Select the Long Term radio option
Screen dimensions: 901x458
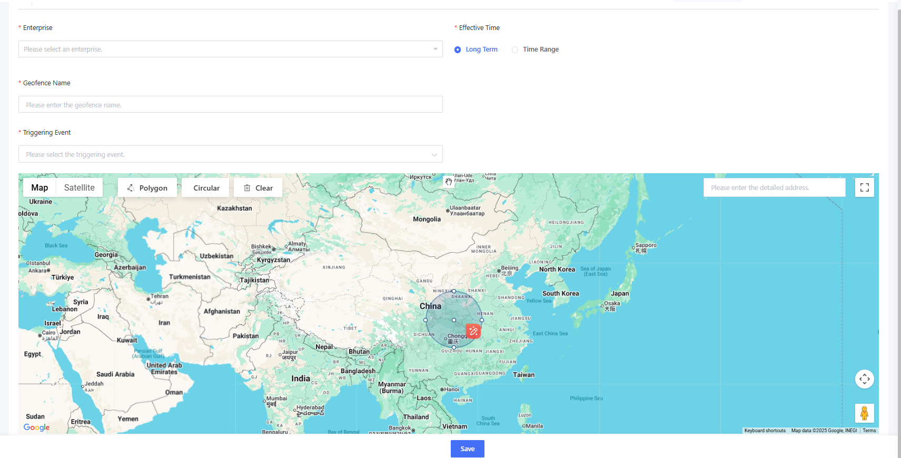(x=458, y=49)
